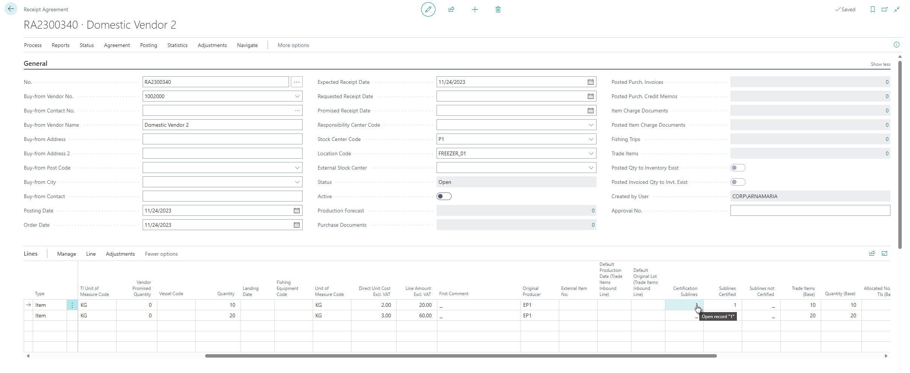
Task: Open calendar for Expected Receipt Date
Action: pos(590,82)
